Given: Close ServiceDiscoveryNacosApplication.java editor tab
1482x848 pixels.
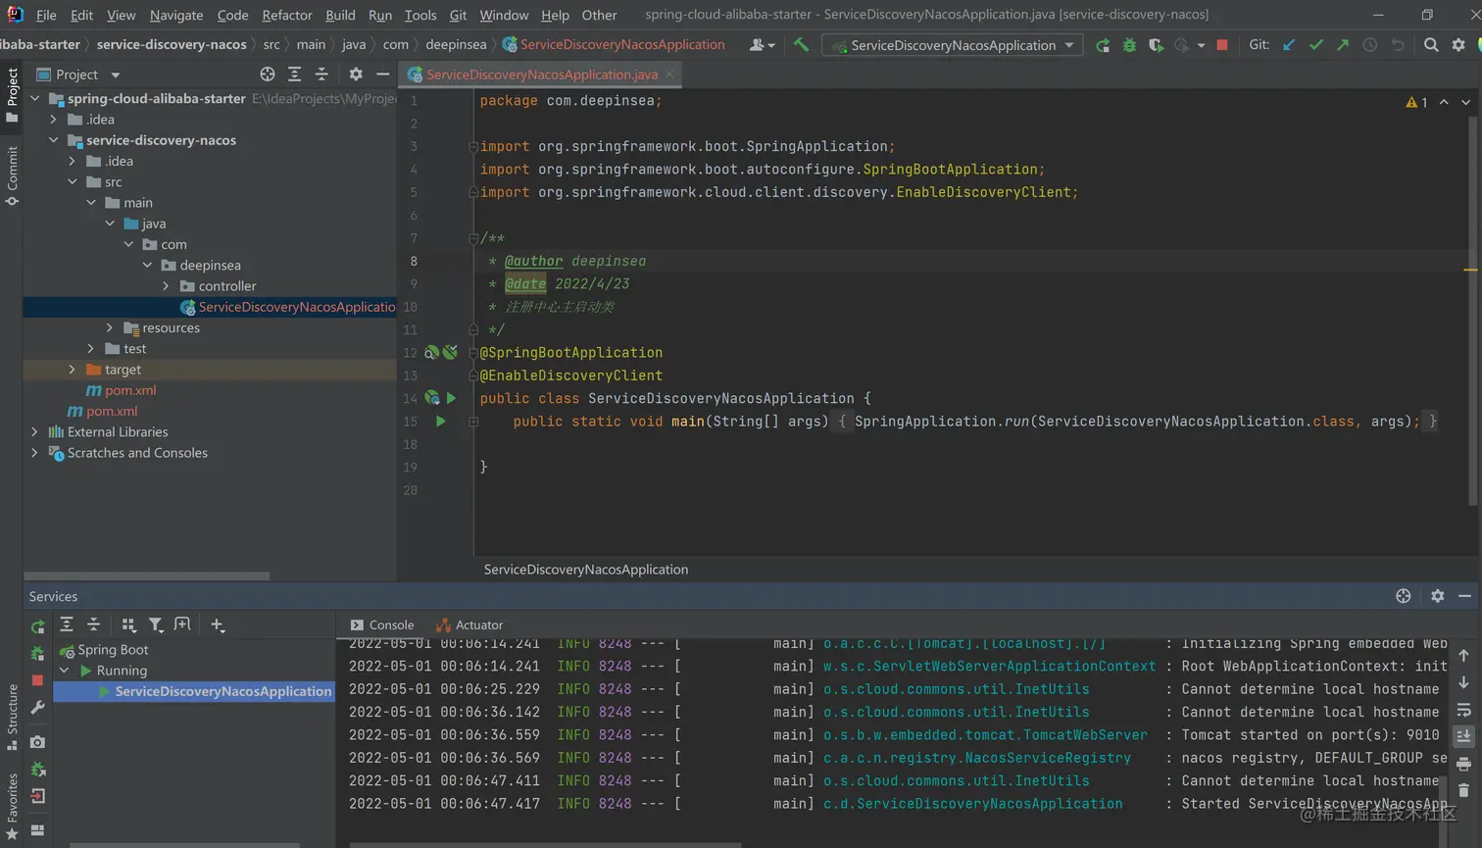Looking at the screenshot, I should (x=669, y=75).
